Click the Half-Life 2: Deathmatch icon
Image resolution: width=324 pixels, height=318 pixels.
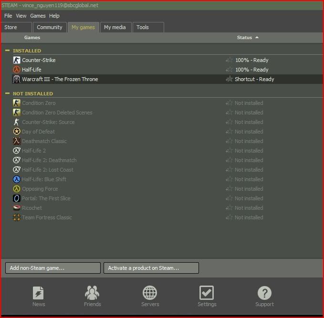click(x=17, y=160)
